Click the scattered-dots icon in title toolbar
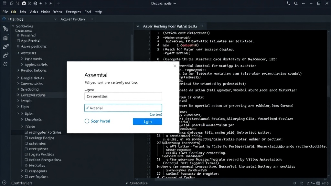This screenshot has height=186, width=331. (18, 3)
